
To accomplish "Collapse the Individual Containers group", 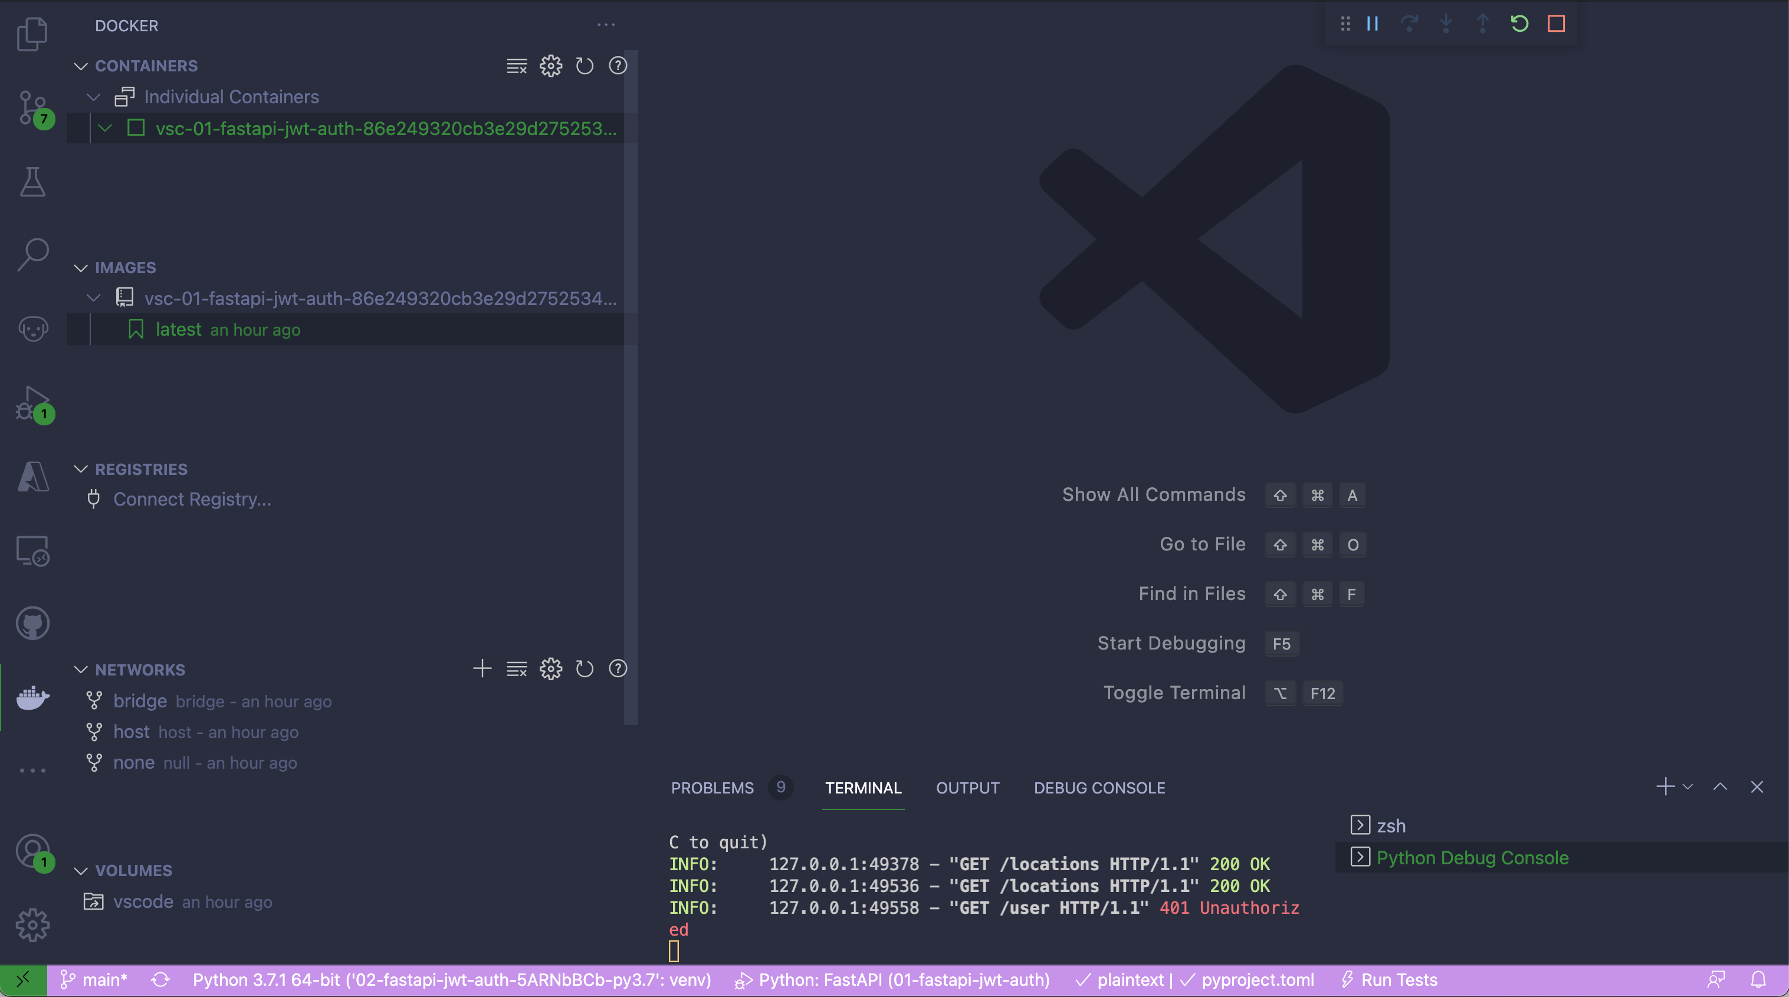I will [x=94, y=97].
